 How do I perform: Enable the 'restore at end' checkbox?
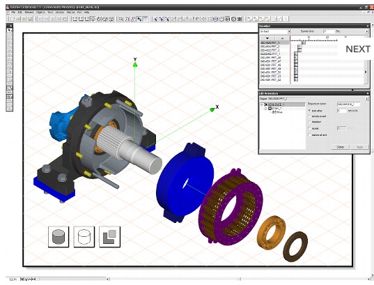pos(309,135)
